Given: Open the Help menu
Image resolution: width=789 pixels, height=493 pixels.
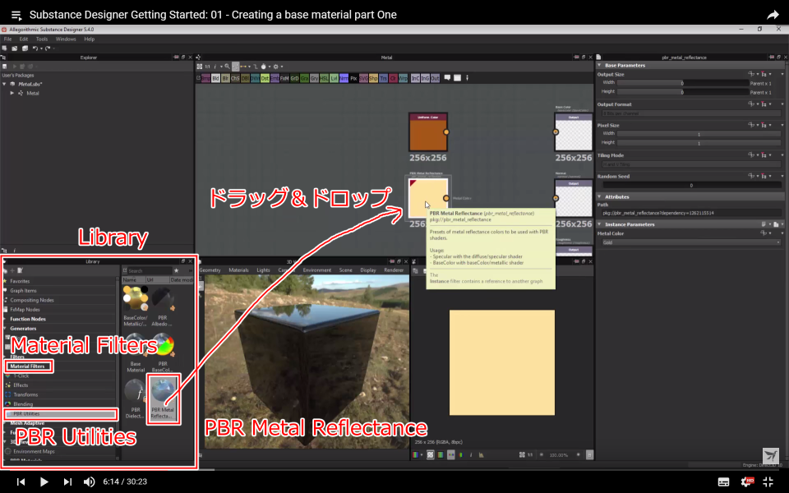Looking at the screenshot, I should [x=89, y=39].
